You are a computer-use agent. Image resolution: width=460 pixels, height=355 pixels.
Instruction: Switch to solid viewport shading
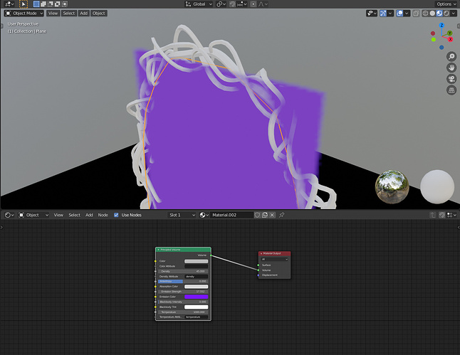click(432, 14)
